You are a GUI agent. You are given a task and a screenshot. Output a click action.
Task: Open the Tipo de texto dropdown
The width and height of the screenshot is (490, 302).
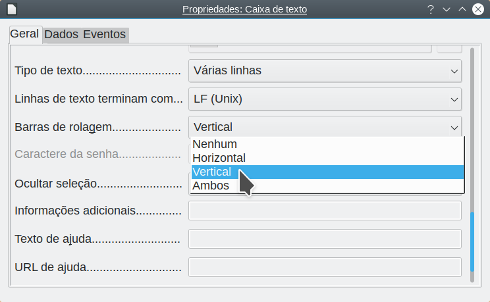[x=325, y=71]
